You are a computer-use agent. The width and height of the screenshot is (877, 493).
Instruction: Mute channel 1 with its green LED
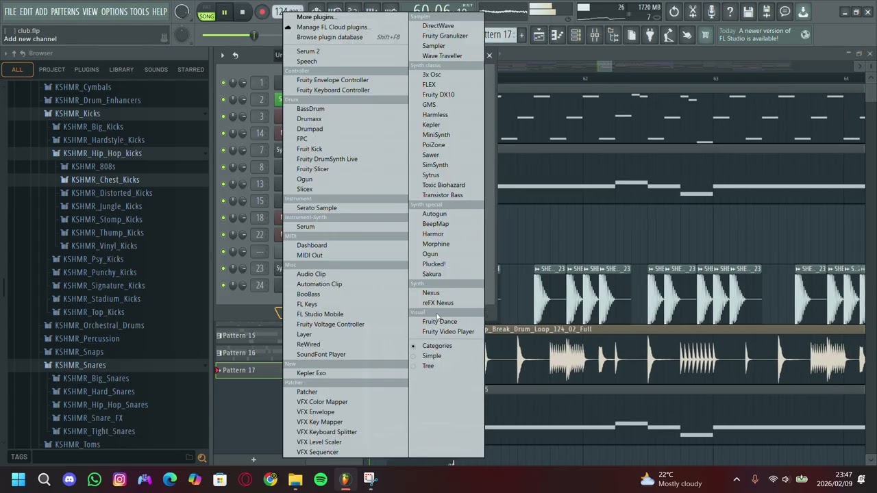(223, 83)
